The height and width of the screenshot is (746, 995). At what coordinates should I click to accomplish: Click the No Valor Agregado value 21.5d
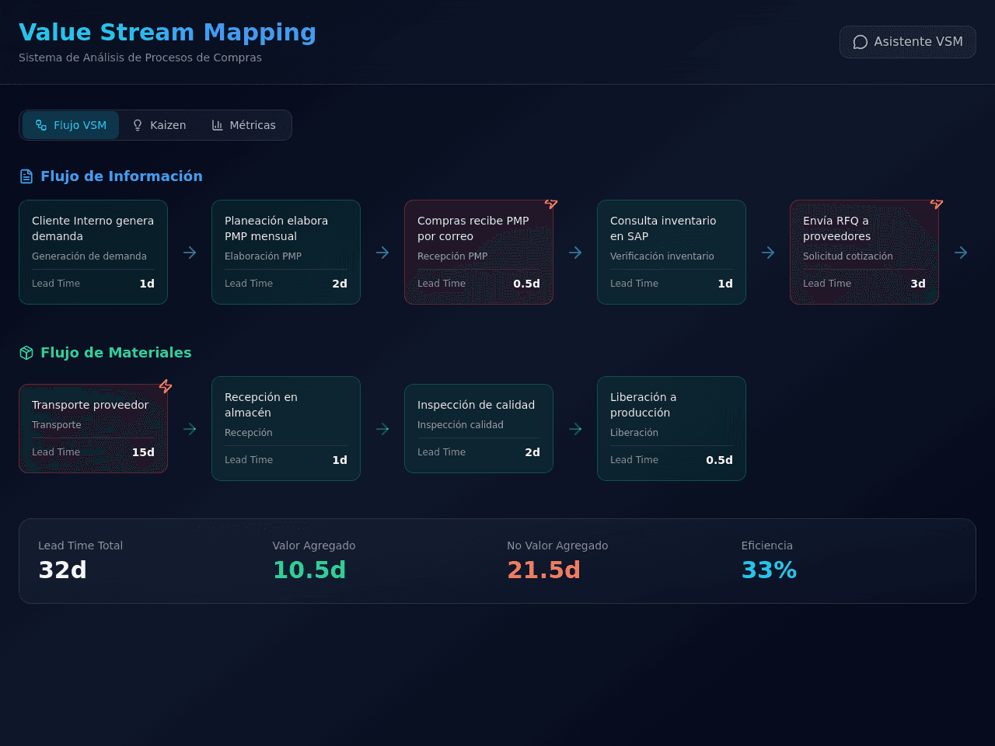pyautogui.click(x=543, y=570)
